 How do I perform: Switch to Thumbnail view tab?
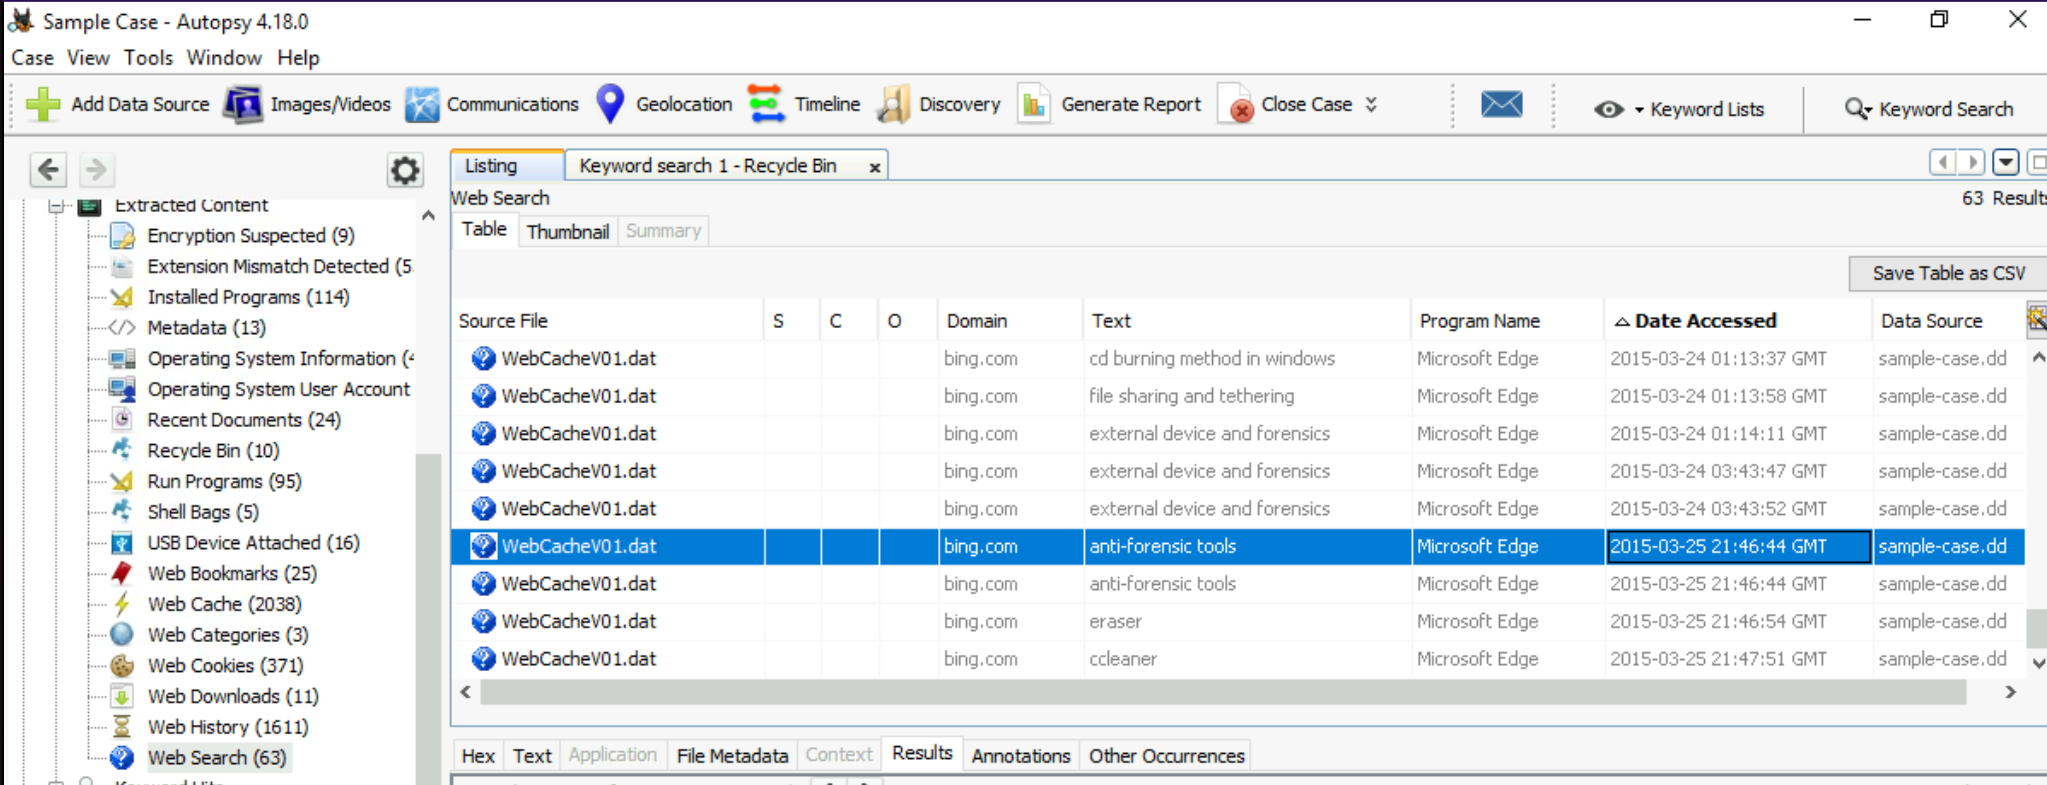[567, 231]
